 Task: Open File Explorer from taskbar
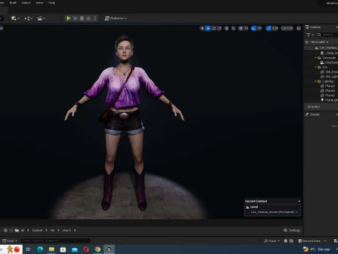(x=51, y=249)
